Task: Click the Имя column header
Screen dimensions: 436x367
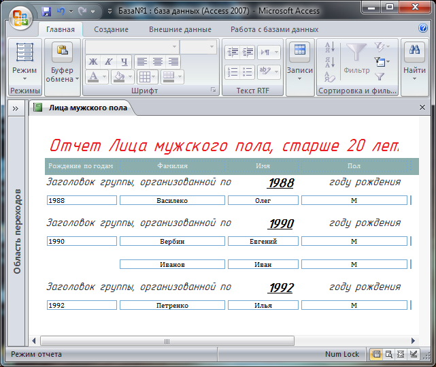Action: click(263, 166)
